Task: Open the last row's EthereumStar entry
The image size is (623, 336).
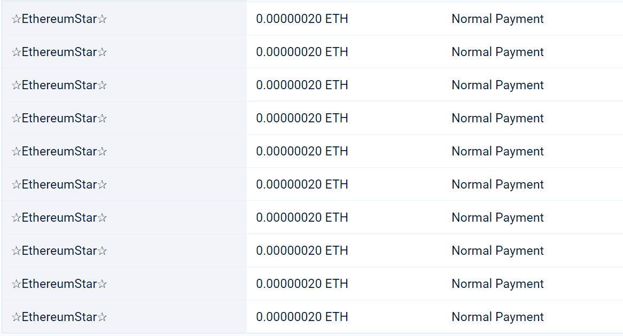Action: pyautogui.click(x=59, y=317)
